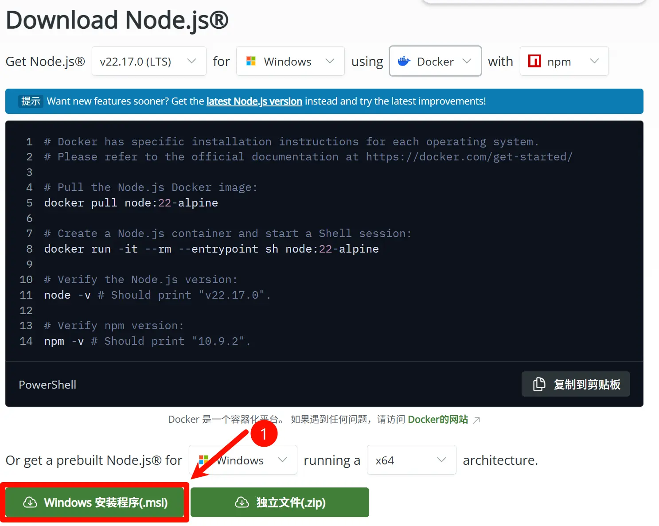Open the npm package manager dropdown

tap(564, 61)
